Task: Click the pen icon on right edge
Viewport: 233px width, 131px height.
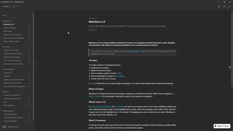Action: point(230,67)
